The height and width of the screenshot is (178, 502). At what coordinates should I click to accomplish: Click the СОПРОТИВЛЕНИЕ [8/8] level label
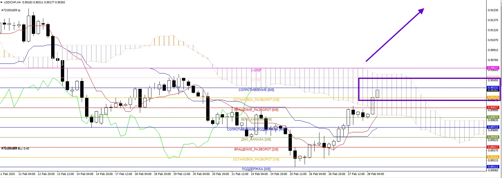point(256,90)
